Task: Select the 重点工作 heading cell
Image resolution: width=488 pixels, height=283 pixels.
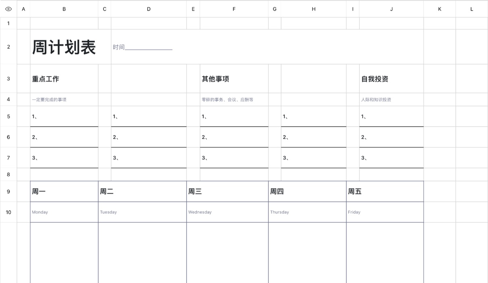Action: pyautogui.click(x=64, y=79)
